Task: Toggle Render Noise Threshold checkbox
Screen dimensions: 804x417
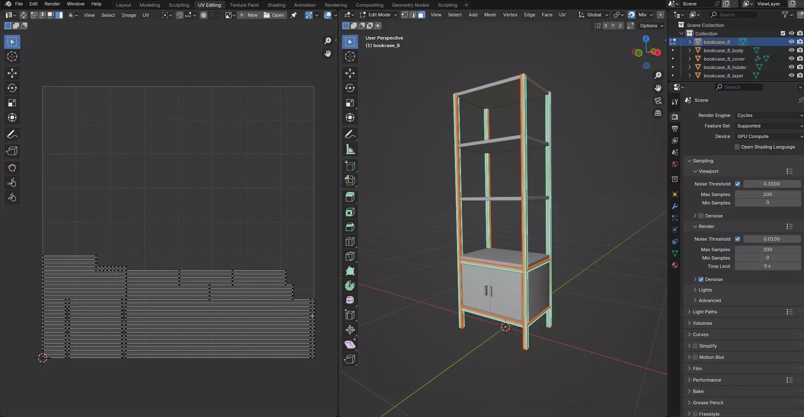Action: (738, 239)
